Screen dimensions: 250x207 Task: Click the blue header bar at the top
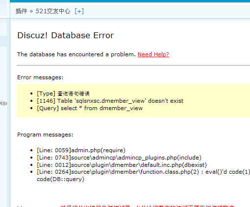point(130,1)
